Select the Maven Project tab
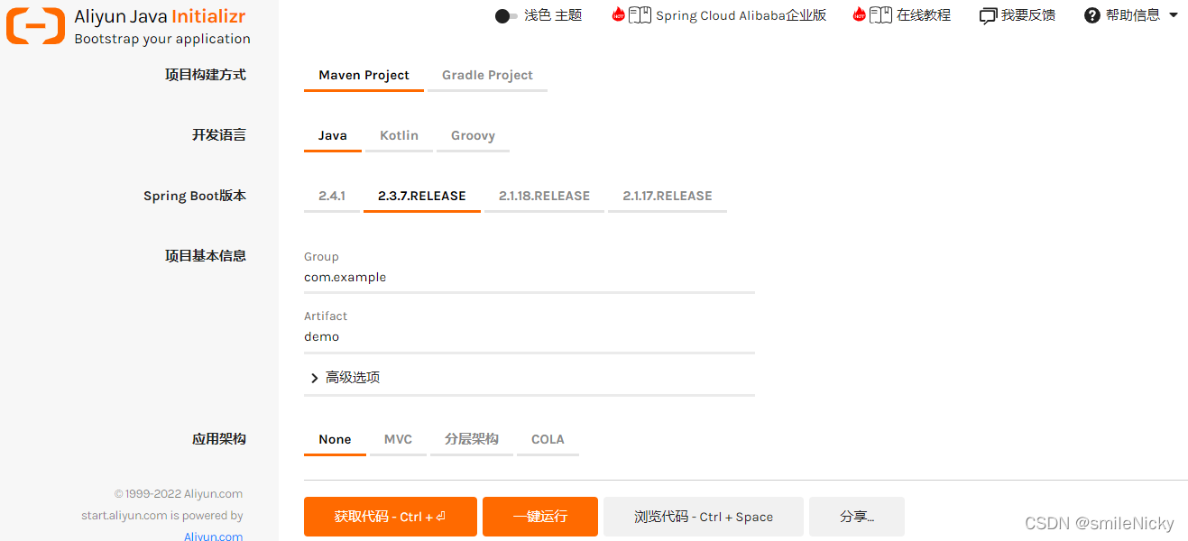Image resolution: width=1188 pixels, height=541 pixels. pos(364,75)
